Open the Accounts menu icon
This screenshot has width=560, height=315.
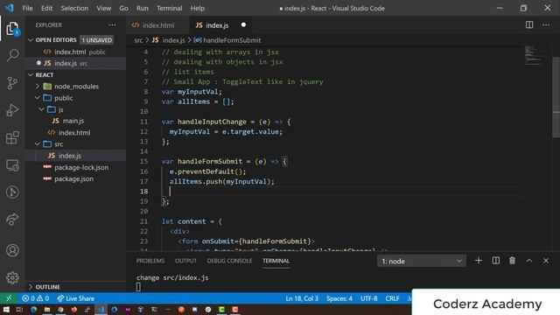click(x=12, y=250)
